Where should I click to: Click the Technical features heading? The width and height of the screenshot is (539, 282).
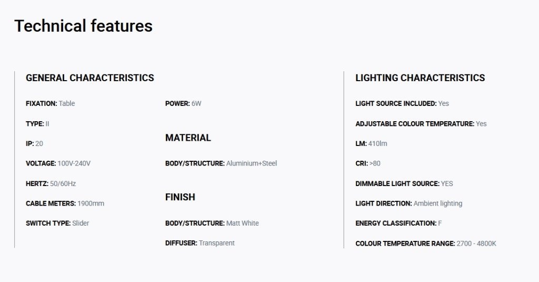click(x=83, y=26)
